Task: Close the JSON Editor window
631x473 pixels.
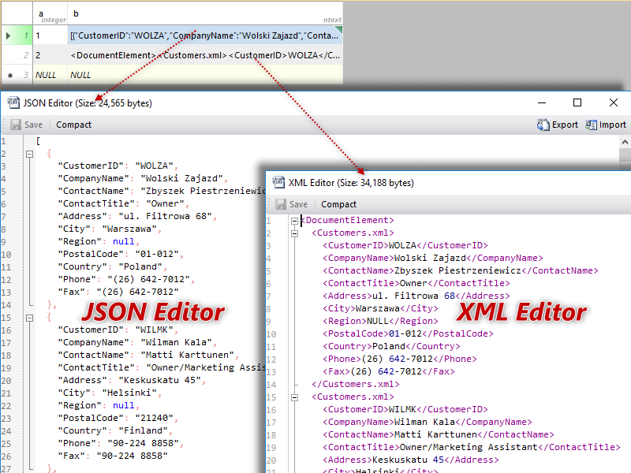Action: 614,103
